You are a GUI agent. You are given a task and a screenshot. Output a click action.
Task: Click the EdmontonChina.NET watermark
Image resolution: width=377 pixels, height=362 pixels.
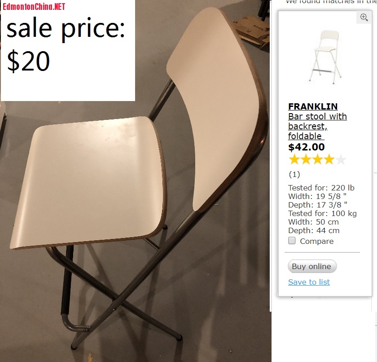(34, 6)
